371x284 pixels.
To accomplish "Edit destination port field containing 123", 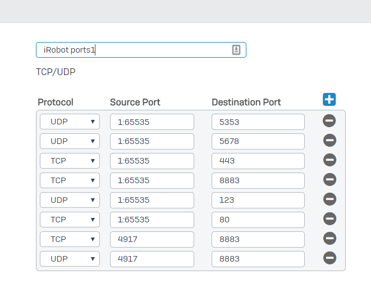I will click(x=258, y=200).
